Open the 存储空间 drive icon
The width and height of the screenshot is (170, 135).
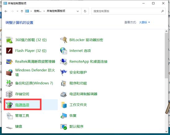[9, 94]
